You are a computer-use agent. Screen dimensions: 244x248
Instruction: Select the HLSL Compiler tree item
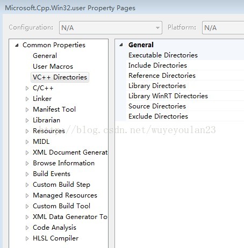(x=55, y=238)
